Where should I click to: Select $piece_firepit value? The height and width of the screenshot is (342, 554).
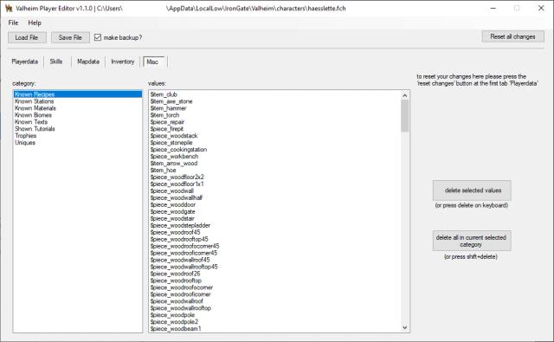[274, 129]
